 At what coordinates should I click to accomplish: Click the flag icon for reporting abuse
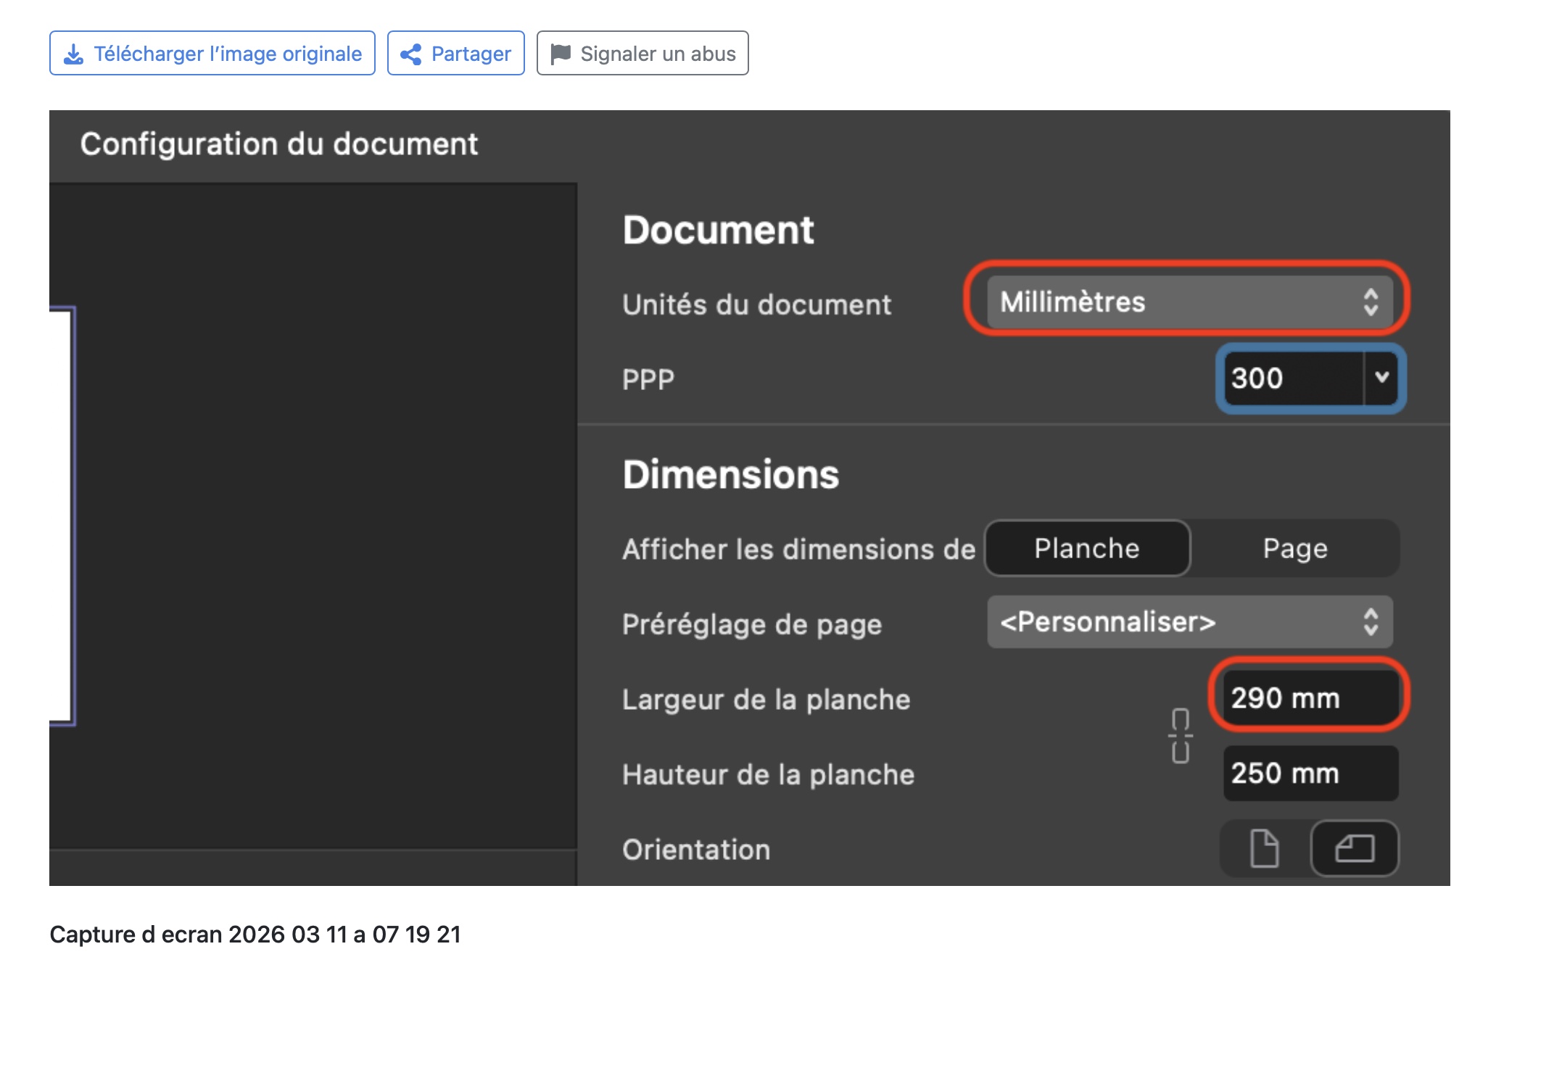pyautogui.click(x=560, y=54)
